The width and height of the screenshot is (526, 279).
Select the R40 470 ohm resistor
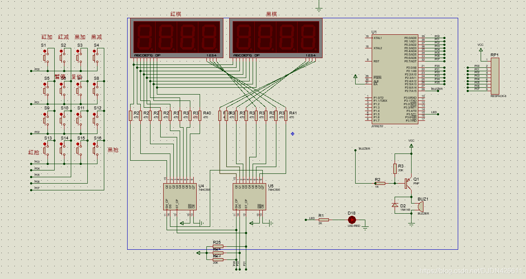200,116
